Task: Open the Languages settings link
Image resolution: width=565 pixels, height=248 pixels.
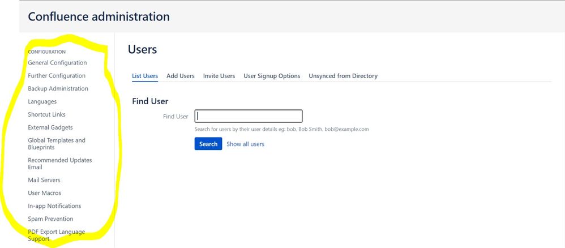Action: coord(42,102)
